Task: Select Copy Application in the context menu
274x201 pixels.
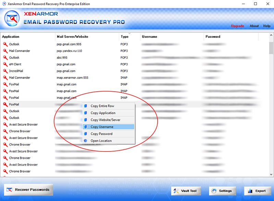Action: (x=109, y=113)
